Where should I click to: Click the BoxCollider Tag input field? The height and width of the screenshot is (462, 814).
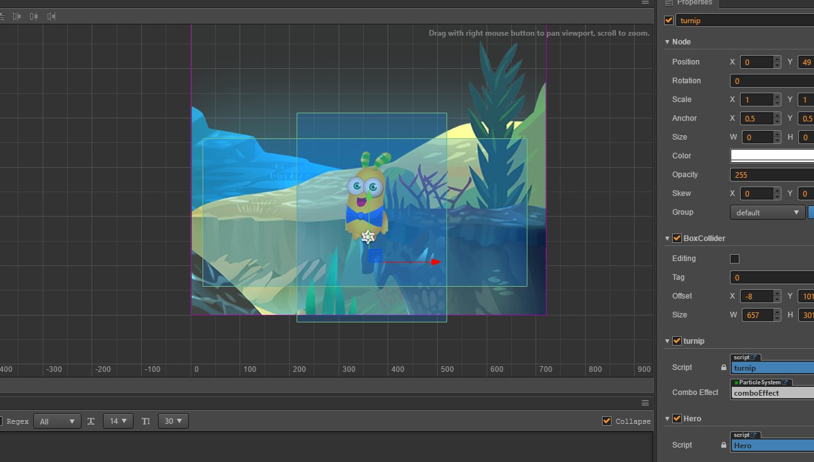pos(772,277)
